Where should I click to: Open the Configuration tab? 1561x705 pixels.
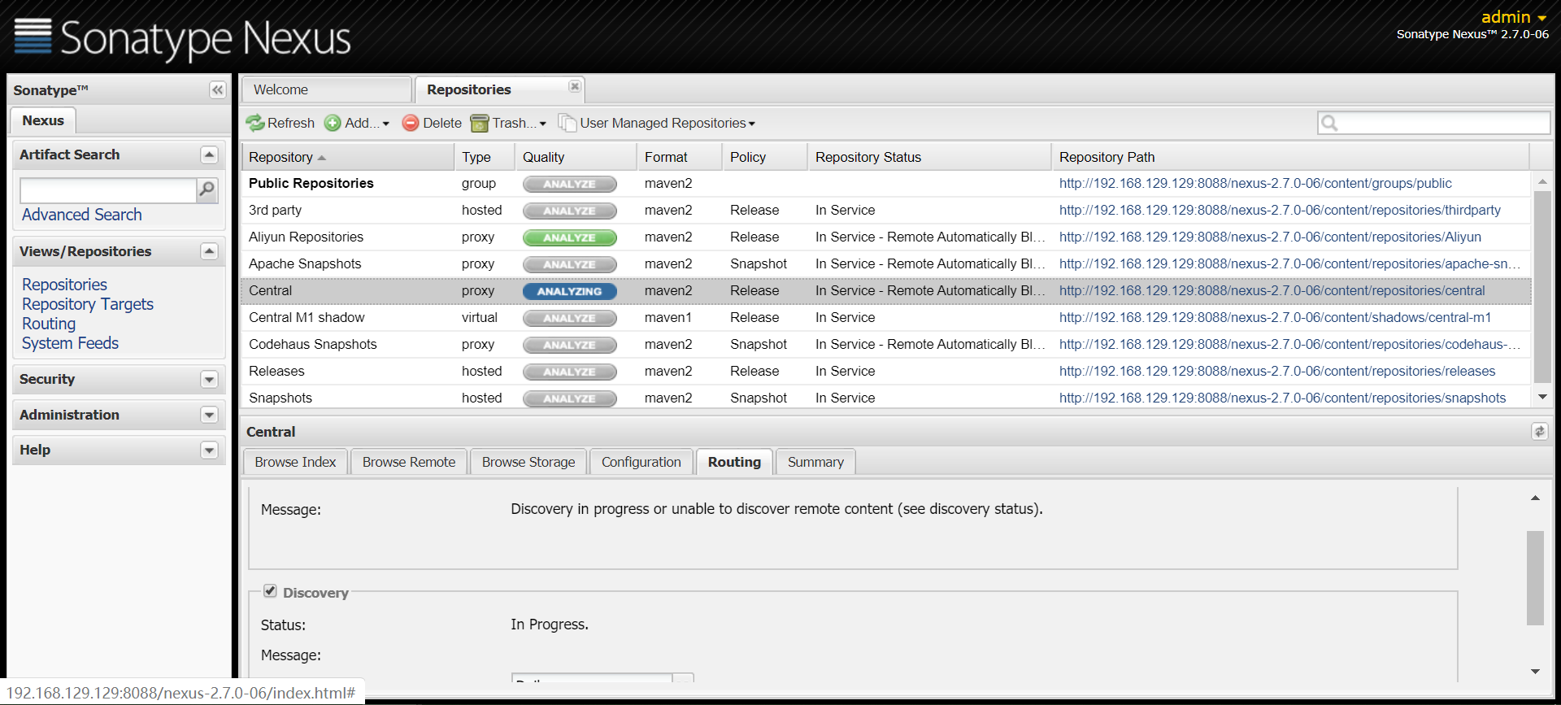click(641, 462)
